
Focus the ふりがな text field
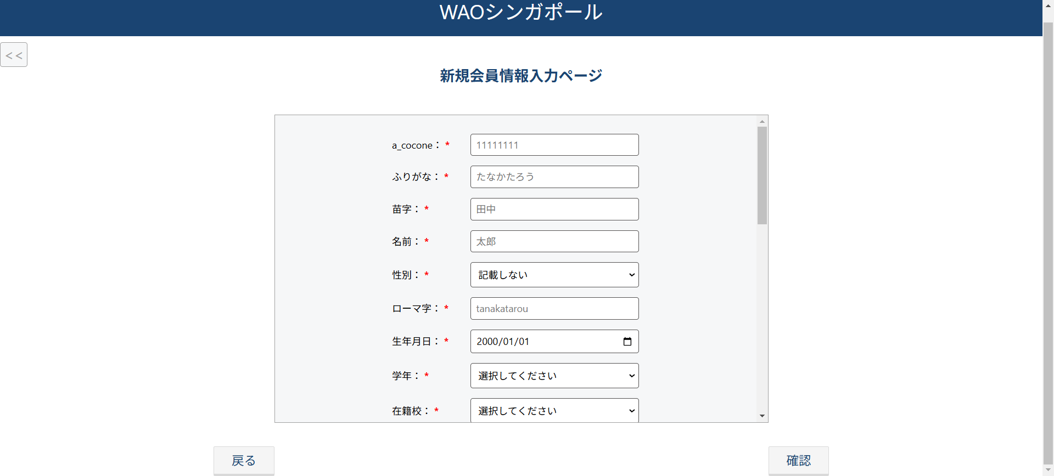point(554,177)
